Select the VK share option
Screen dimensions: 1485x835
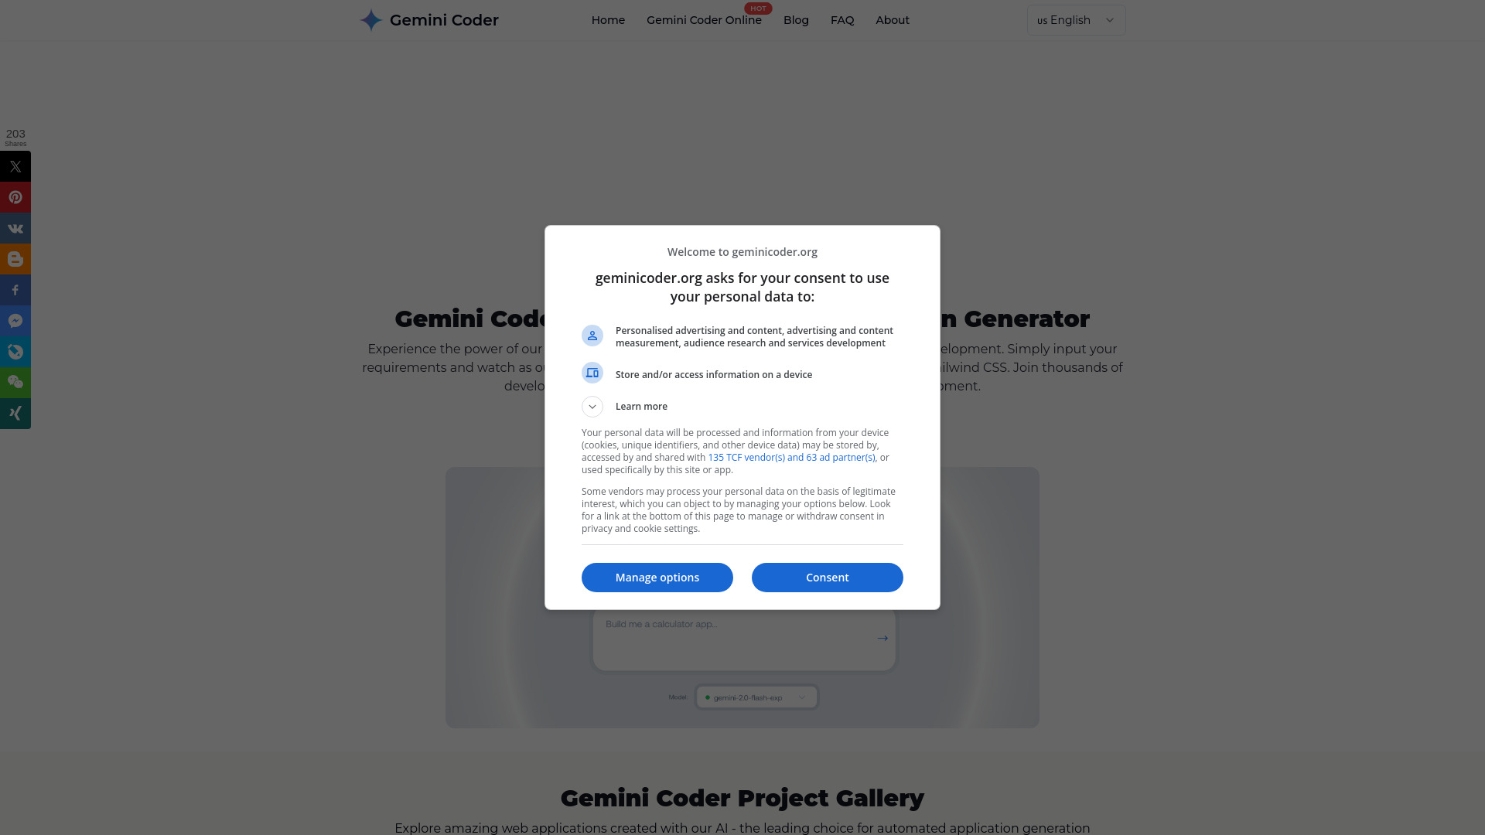(x=15, y=228)
